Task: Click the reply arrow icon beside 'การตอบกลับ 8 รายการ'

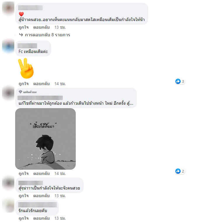Action: [21, 35]
